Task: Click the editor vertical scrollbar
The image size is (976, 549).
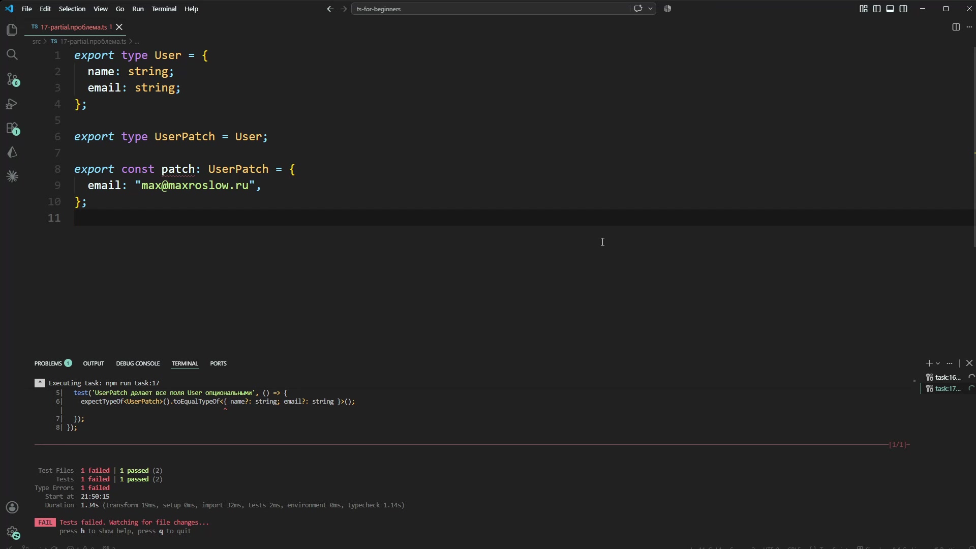Action: point(974,152)
